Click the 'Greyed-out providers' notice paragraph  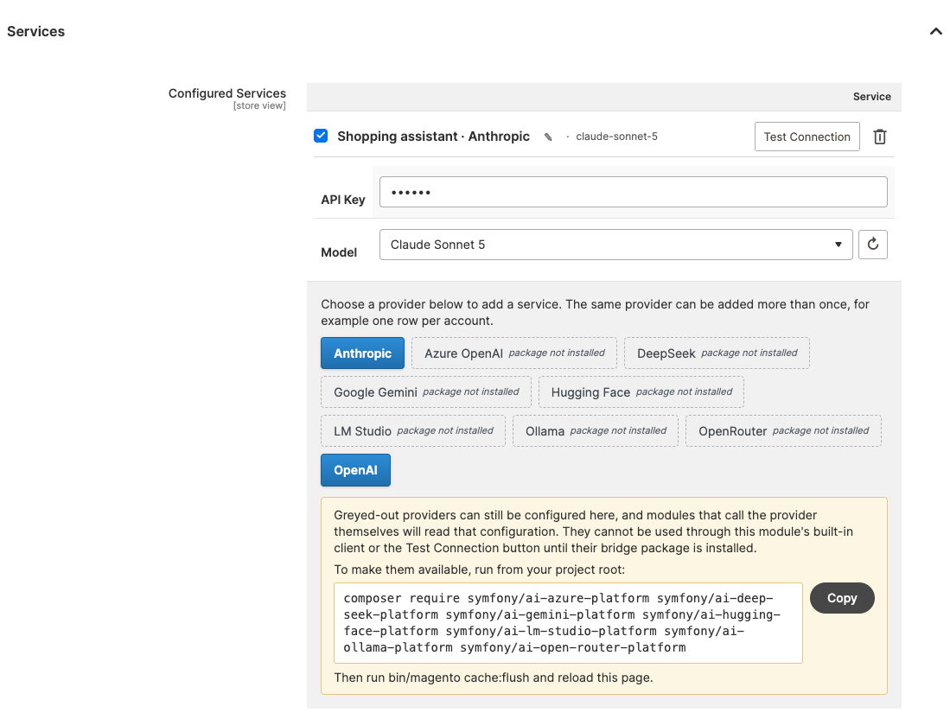[593, 531]
